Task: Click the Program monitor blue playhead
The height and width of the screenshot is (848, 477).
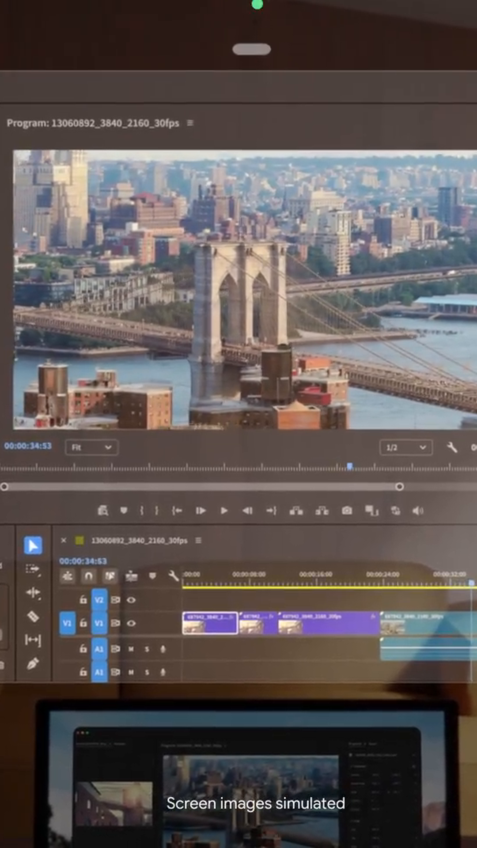Action: (x=350, y=466)
